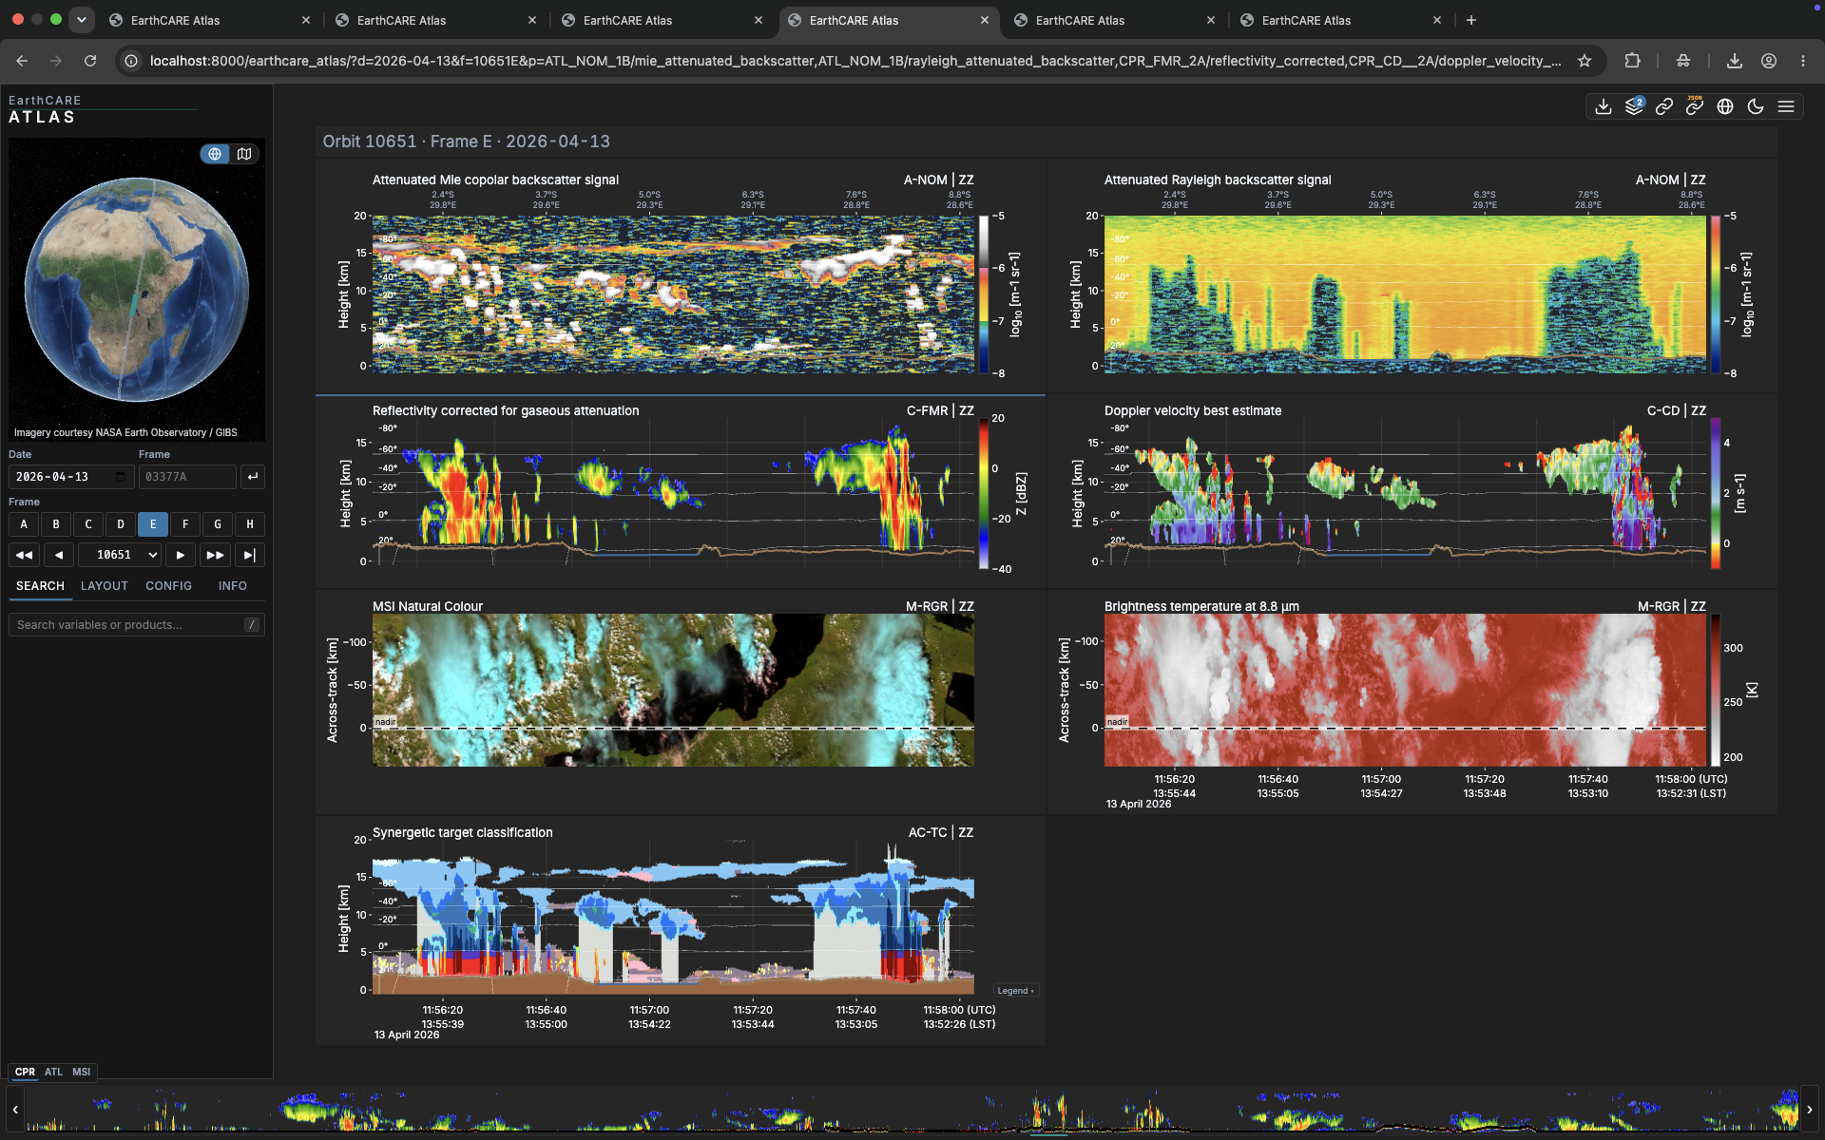Screen dimensions: 1825x1140
Task: Click the Search variables or products field
Action: [x=137, y=624]
